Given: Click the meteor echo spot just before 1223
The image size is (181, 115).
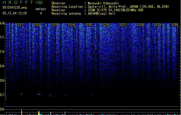Looking at the screenshot, I should (51, 95).
